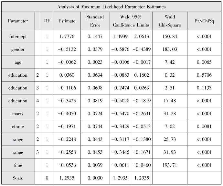Image resolution: width=223 pixels, height=186 pixels.
Task: Click the 'ethnic' row label
Action: click(18, 126)
